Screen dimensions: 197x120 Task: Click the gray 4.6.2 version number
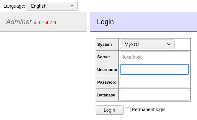coord(39,23)
